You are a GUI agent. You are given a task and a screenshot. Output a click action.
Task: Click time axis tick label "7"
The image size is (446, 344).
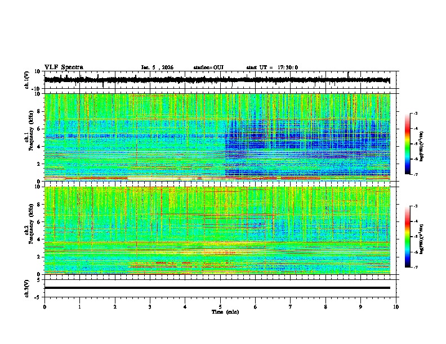pos(291,307)
